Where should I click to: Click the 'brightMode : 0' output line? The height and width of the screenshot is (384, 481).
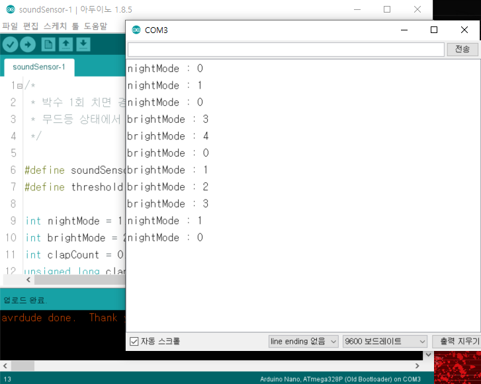point(168,153)
